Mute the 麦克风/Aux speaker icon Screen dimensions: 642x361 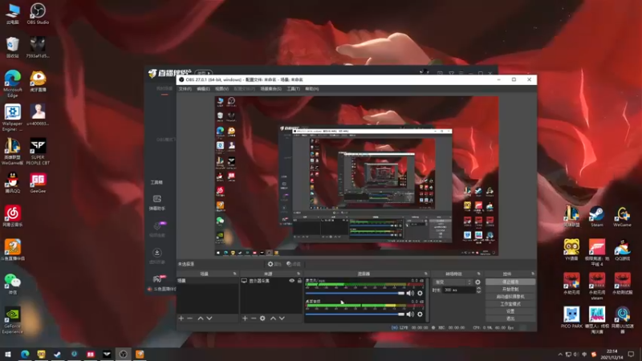point(410,293)
